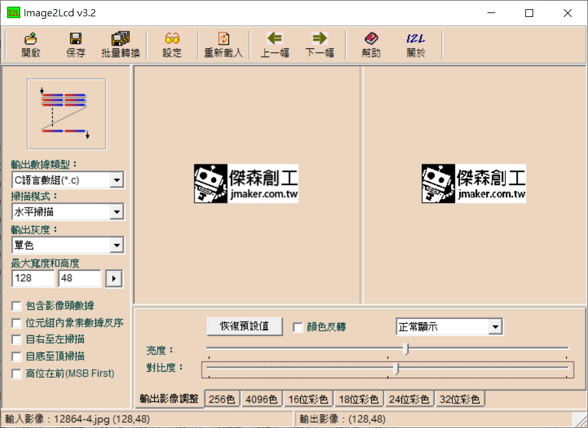Enable 自底至頂掃描 checkbox
This screenshot has width=588, height=428.
point(16,356)
